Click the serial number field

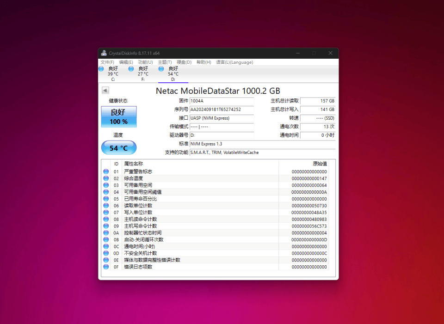222,110
